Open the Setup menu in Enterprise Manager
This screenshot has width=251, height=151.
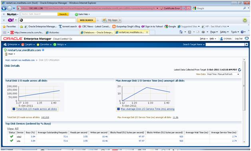(x=203, y=39)
